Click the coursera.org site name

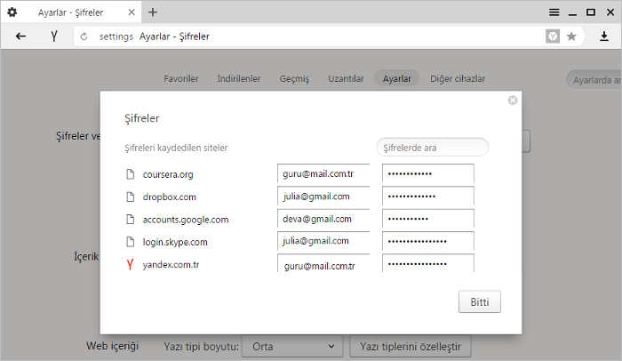coord(168,174)
